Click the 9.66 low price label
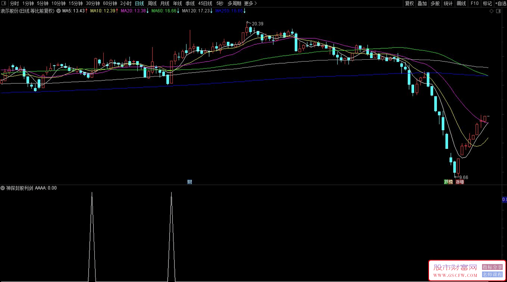The image size is (507, 282). pyautogui.click(x=464, y=177)
